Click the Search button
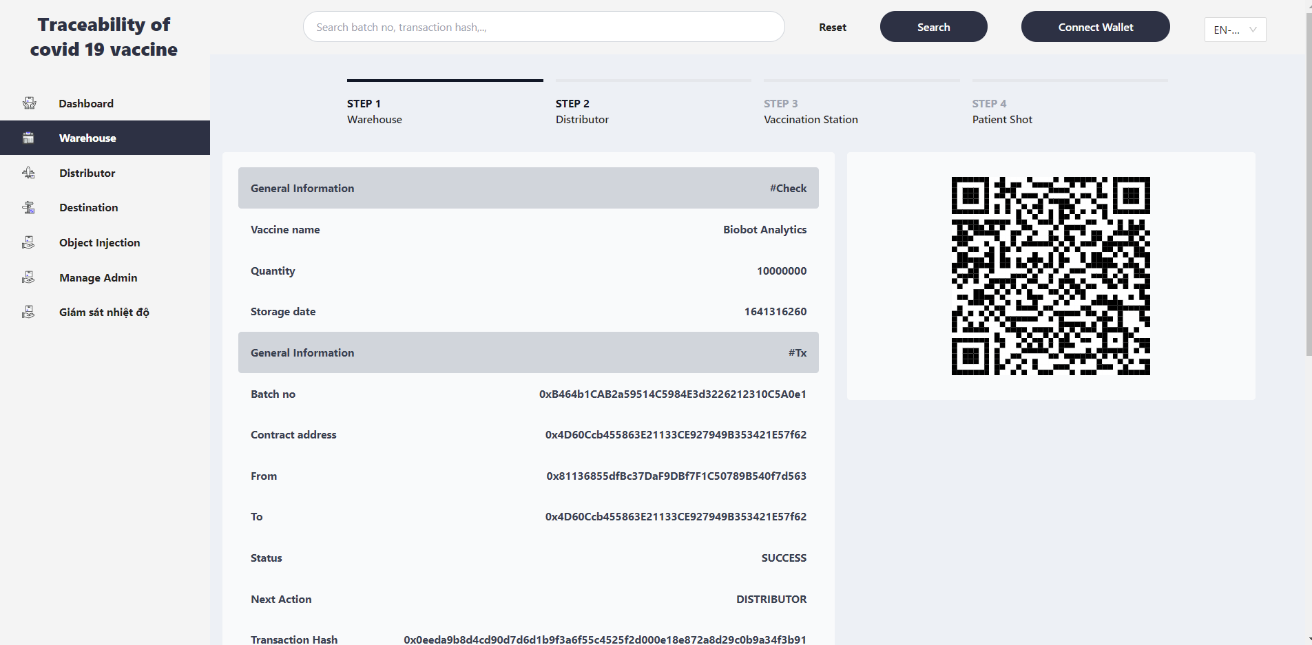Image resolution: width=1312 pixels, height=645 pixels. click(933, 27)
